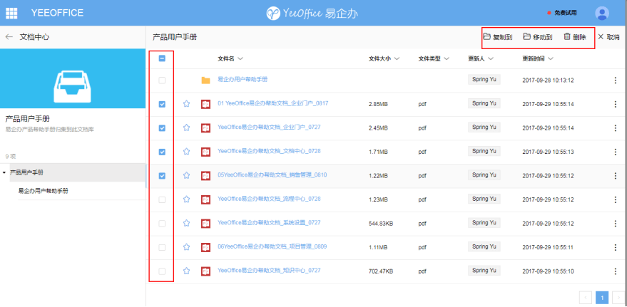Open more options for 企业门户_0727 row

(616, 128)
